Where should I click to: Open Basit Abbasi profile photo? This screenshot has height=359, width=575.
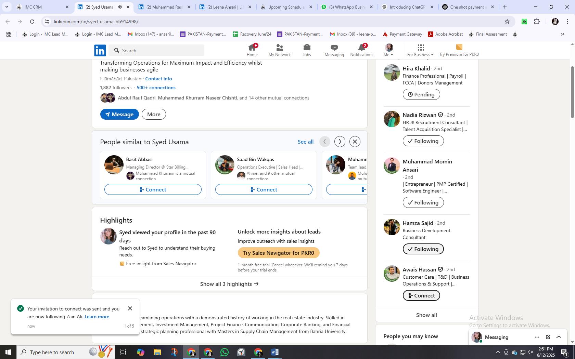(114, 165)
